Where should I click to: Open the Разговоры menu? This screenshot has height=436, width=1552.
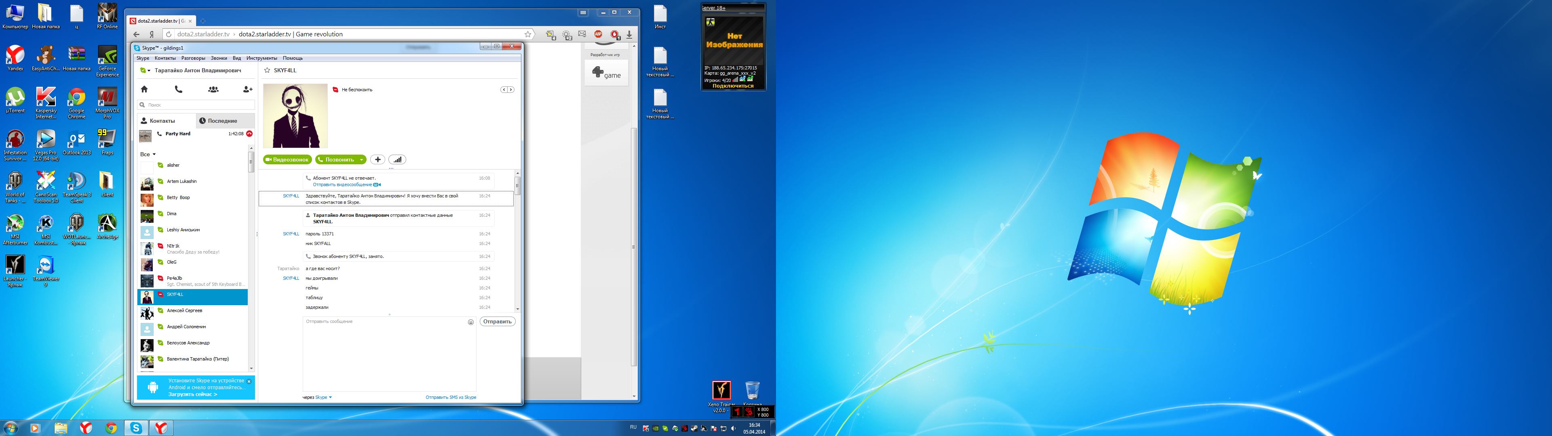[194, 59]
